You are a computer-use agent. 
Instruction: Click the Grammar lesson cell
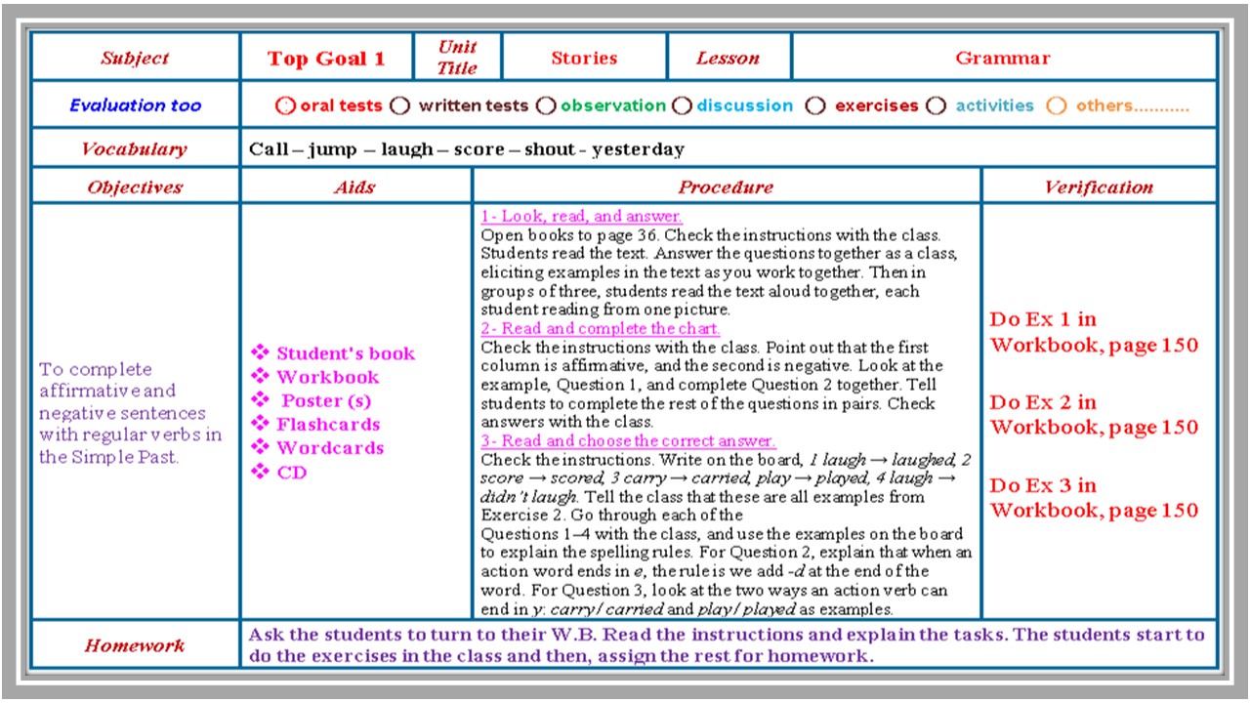point(1003,58)
